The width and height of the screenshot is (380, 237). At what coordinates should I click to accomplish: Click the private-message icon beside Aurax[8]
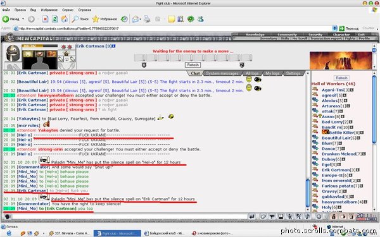315,116
